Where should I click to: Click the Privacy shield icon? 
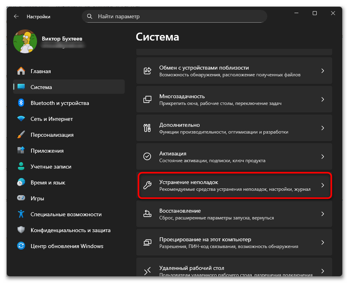click(x=21, y=230)
